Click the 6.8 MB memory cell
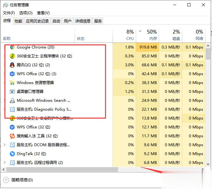212x189 pixels. tap(147, 163)
